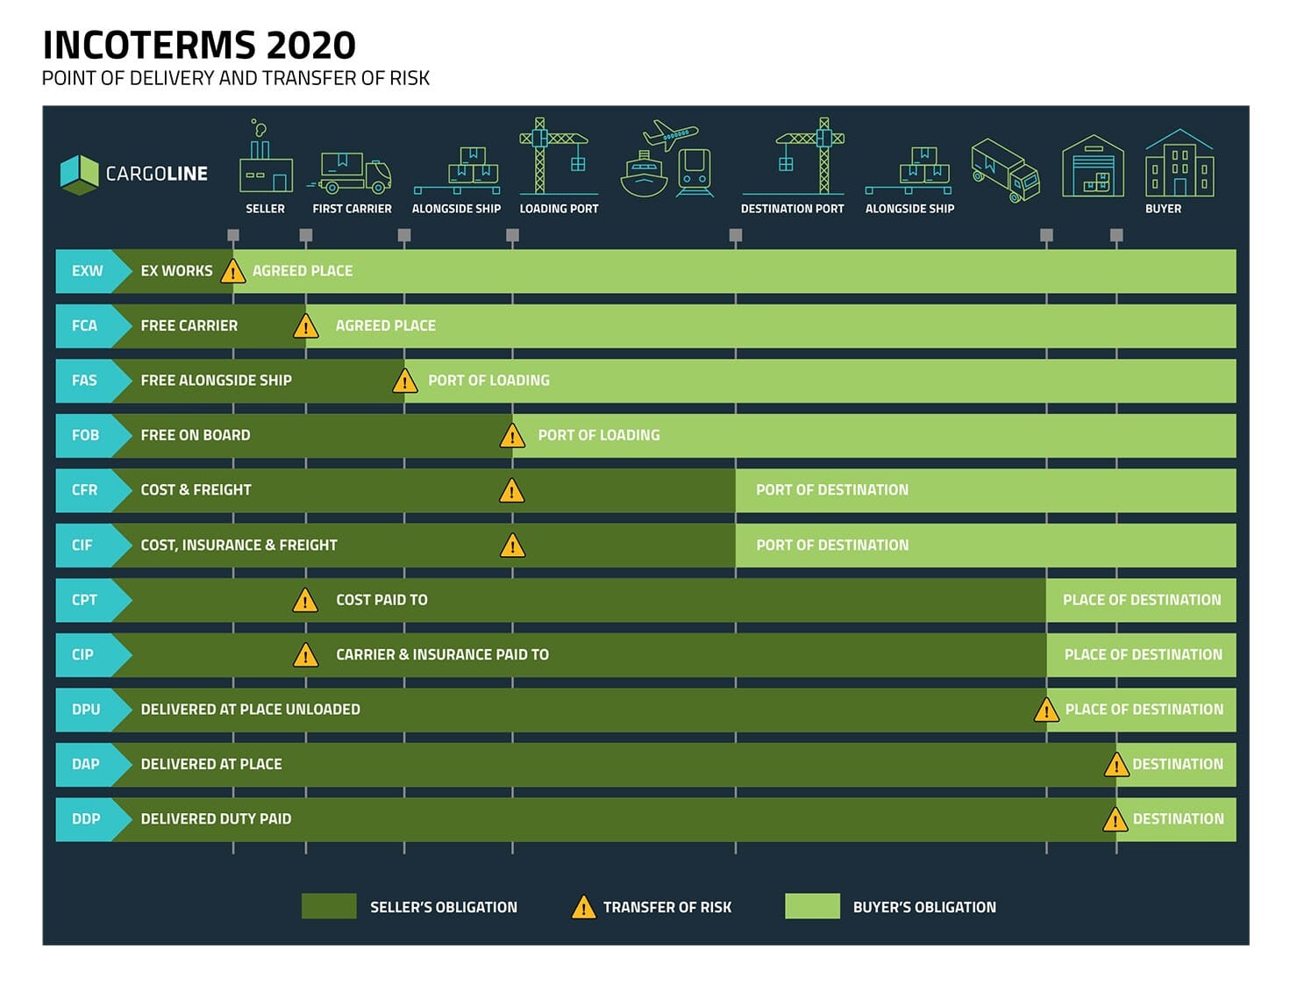Select the CFR teal tag
The height and width of the screenshot is (985, 1290).
click(x=93, y=490)
